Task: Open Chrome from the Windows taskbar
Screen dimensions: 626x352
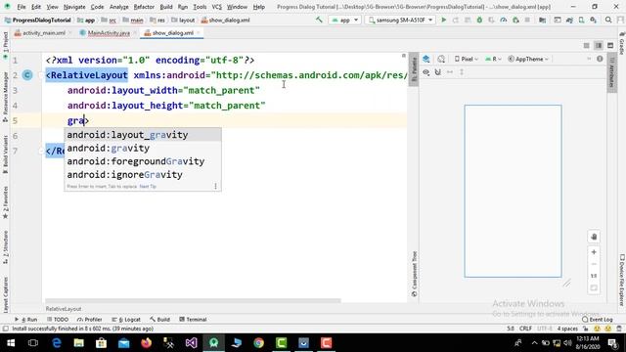Action: pos(258,343)
